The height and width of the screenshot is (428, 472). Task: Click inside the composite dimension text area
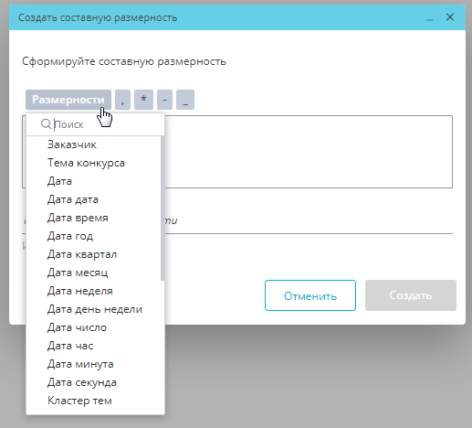(308, 152)
